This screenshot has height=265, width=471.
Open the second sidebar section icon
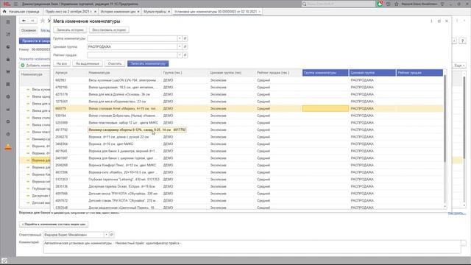(8, 35)
